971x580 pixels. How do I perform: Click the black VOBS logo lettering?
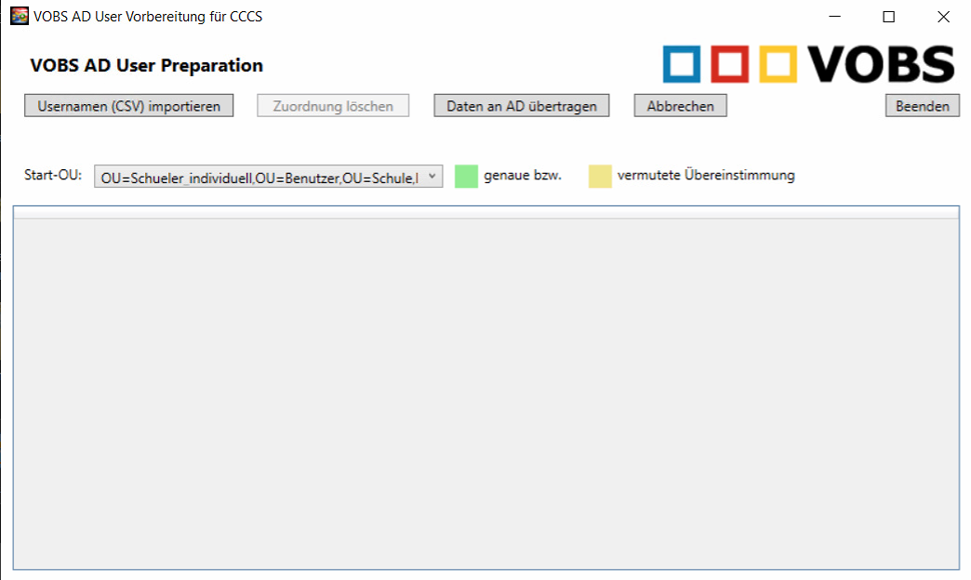pos(881,65)
